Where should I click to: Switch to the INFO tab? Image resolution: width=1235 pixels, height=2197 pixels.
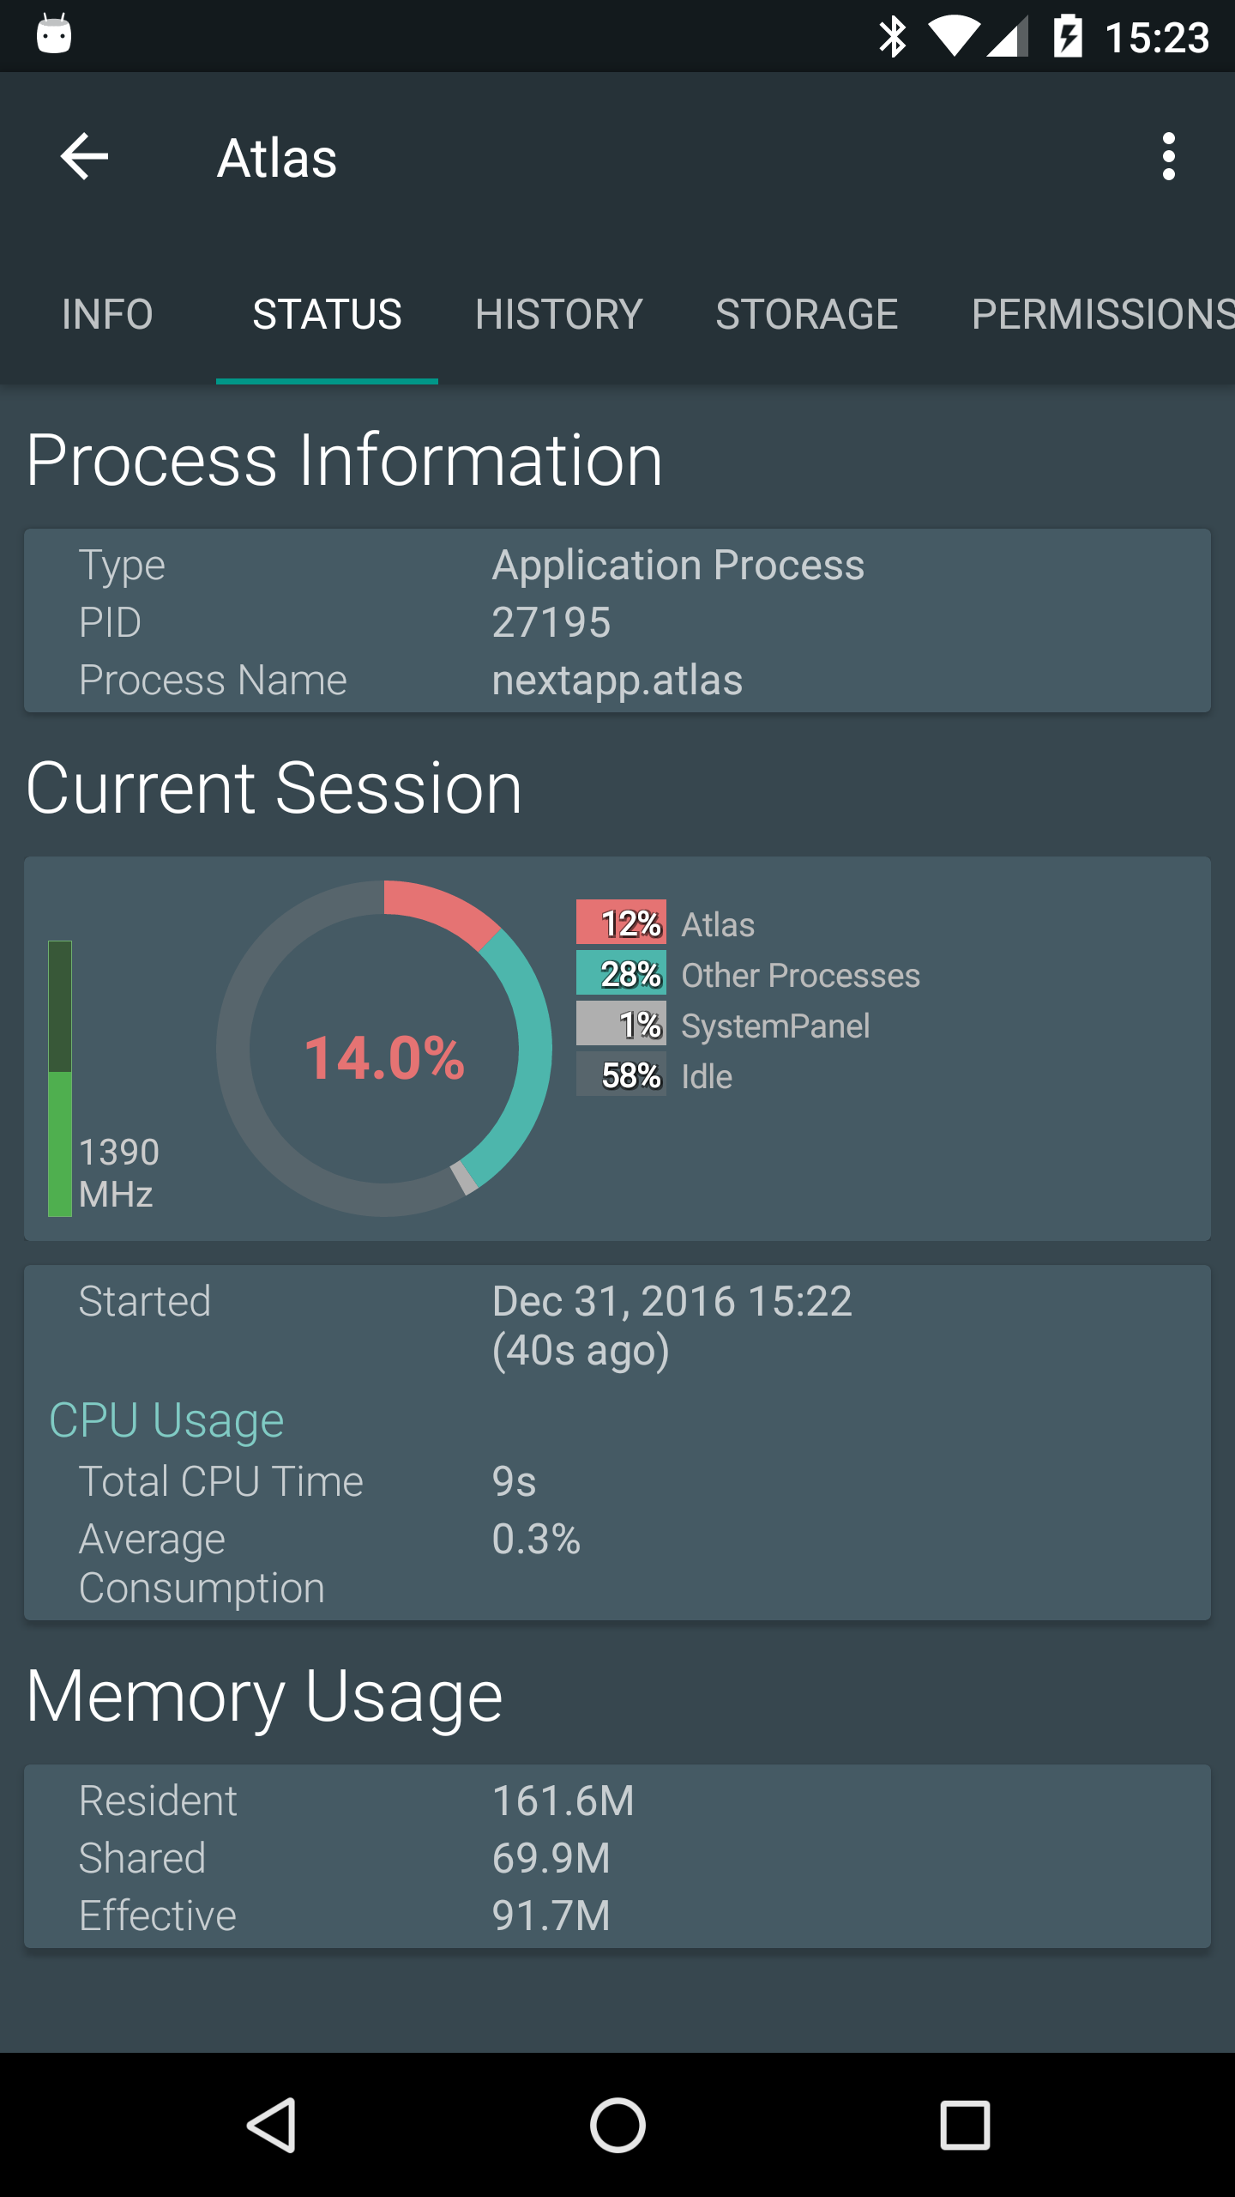(x=107, y=314)
